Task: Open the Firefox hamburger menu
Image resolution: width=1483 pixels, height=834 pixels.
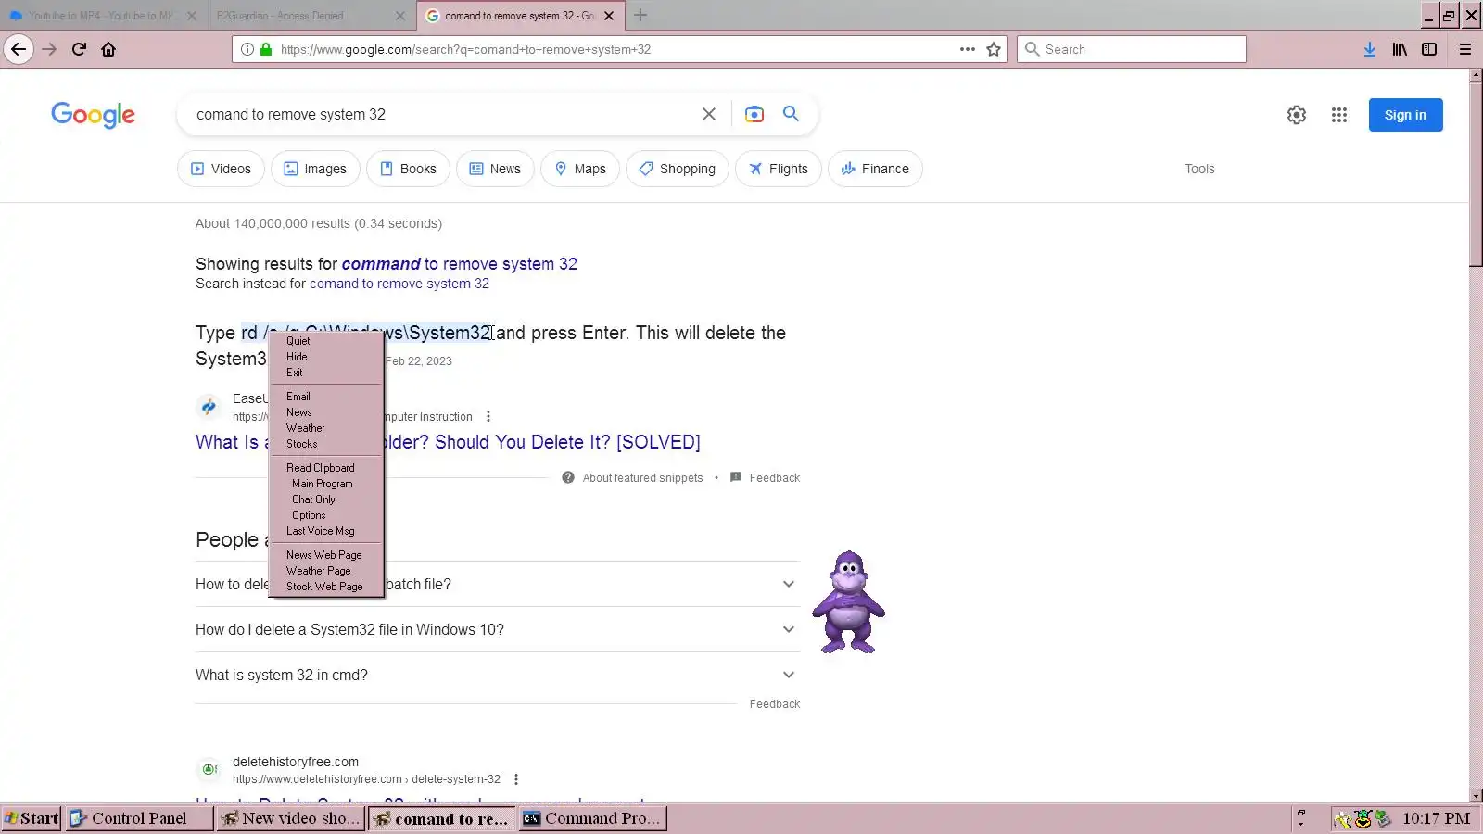Action: coord(1465,49)
